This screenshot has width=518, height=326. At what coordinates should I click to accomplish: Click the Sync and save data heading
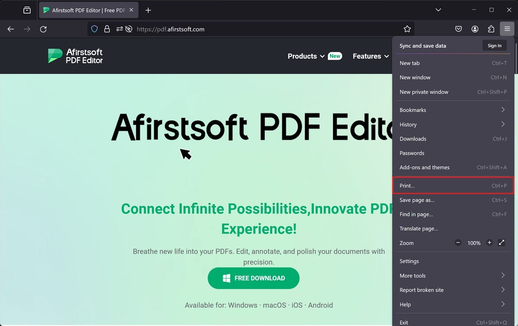423,46
